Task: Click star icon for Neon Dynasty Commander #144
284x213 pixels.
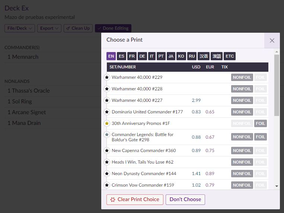Action: [x=107, y=174]
